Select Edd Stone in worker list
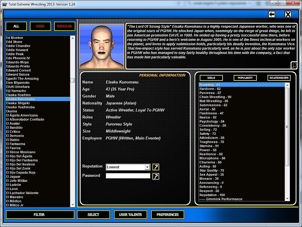 (38, 42)
